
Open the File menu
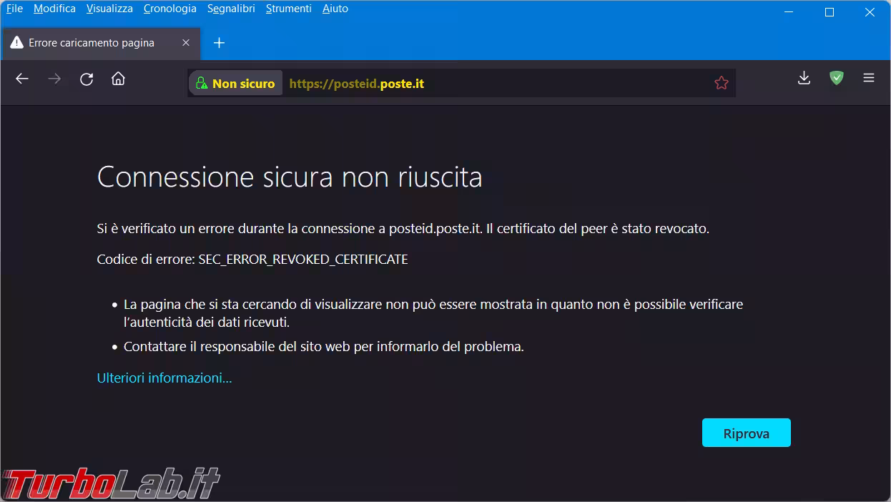tap(14, 9)
